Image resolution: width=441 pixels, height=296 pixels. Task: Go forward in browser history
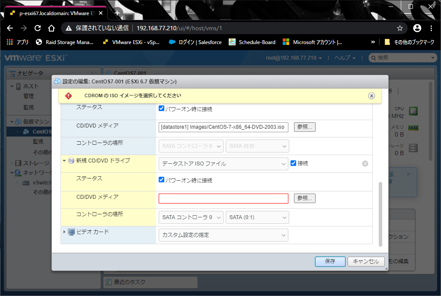[24, 28]
